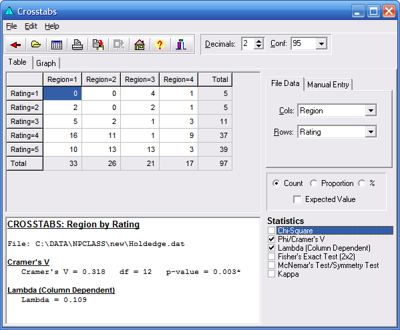Click the data grid table icon

coord(56,45)
